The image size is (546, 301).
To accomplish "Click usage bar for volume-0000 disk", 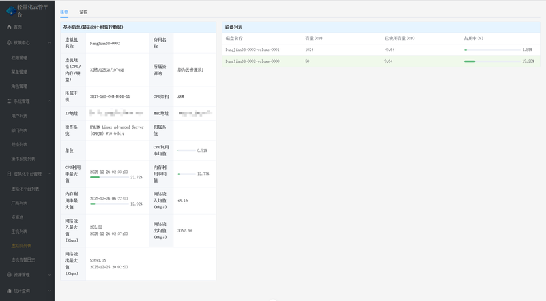I will [x=492, y=61].
